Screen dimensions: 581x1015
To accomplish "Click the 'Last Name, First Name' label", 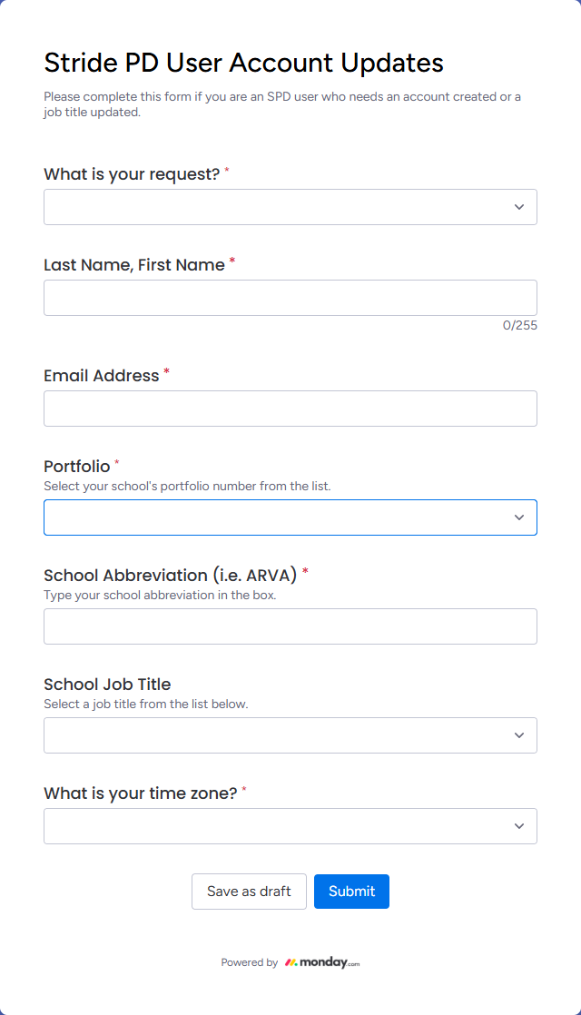I will point(134,265).
